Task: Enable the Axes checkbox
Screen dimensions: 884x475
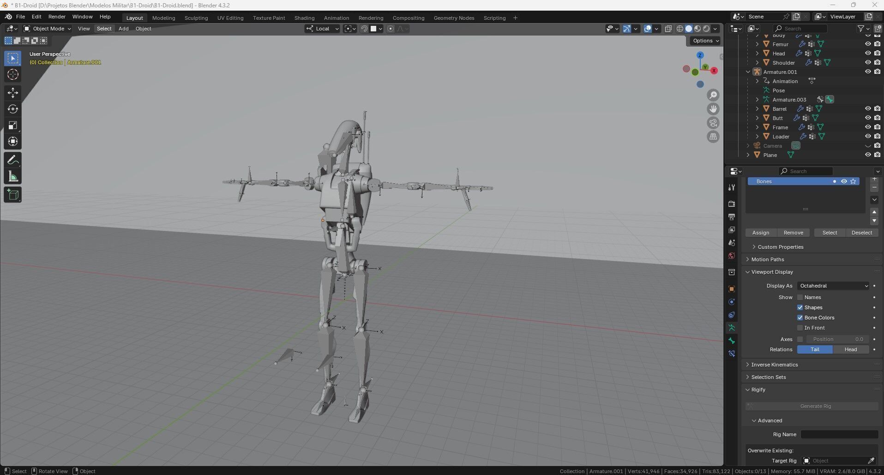Action: [800, 339]
